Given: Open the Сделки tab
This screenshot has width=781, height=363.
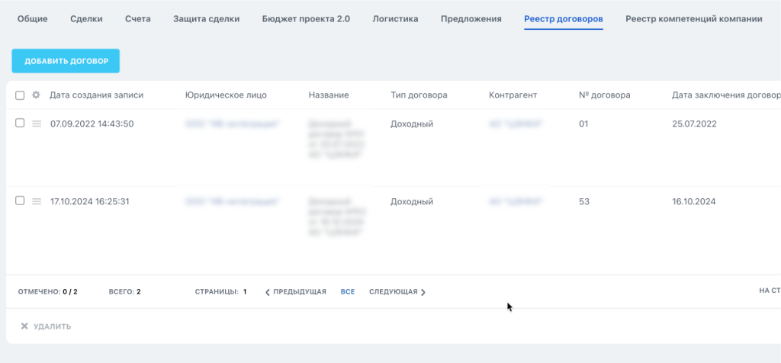Looking at the screenshot, I should [87, 19].
